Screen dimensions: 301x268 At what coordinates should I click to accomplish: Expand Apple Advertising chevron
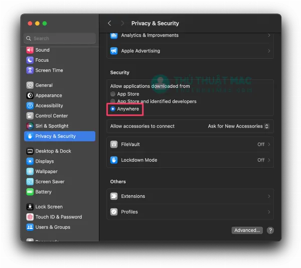[x=269, y=51]
